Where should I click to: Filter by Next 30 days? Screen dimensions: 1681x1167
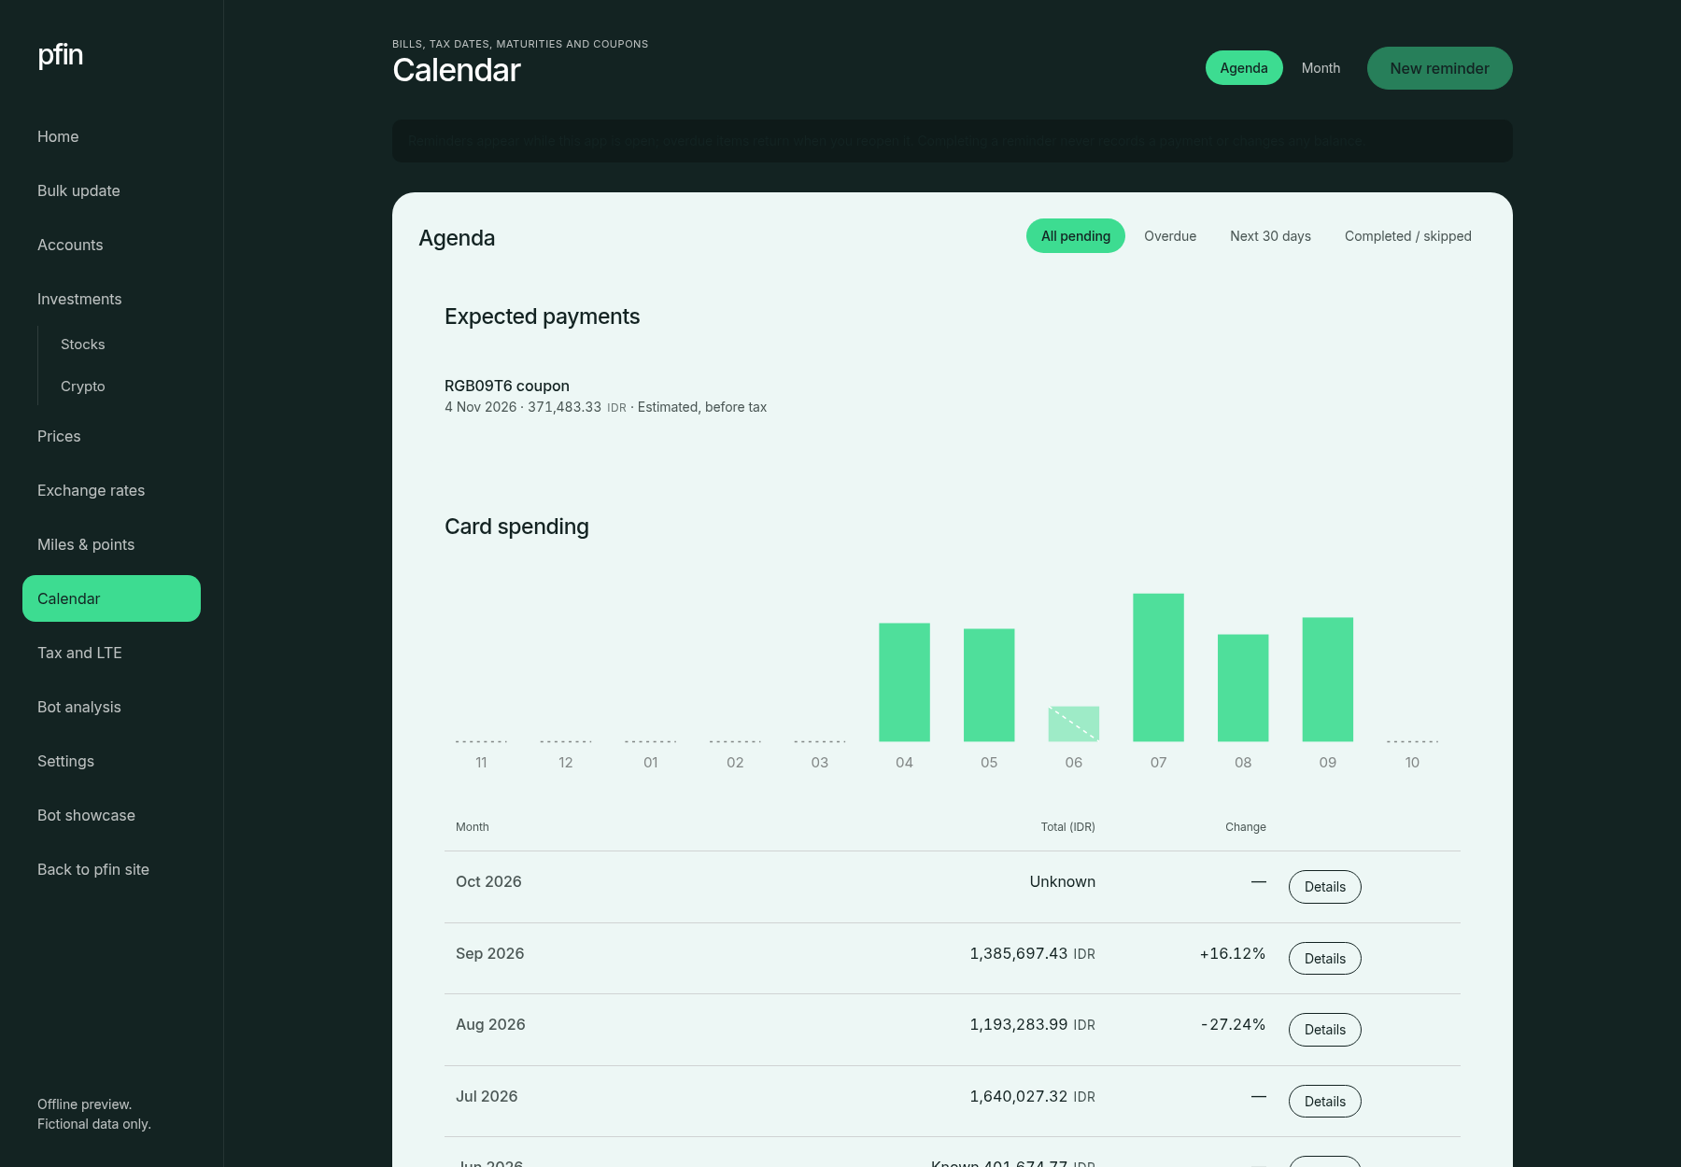[1270, 236]
